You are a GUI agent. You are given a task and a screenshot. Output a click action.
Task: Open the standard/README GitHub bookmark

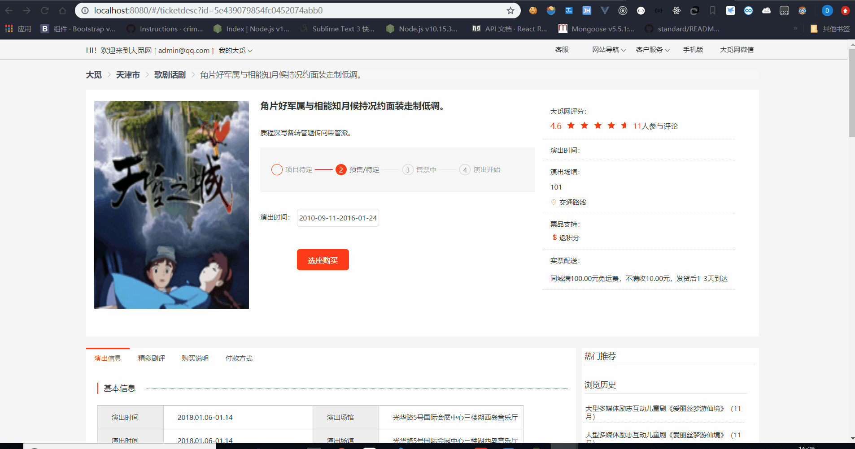[x=682, y=29]
